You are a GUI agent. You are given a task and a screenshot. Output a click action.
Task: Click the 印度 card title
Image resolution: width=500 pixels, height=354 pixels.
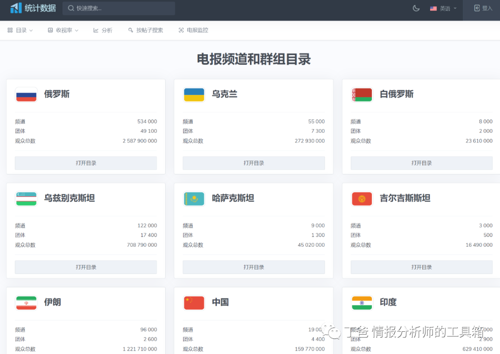[x=388, y=302]
